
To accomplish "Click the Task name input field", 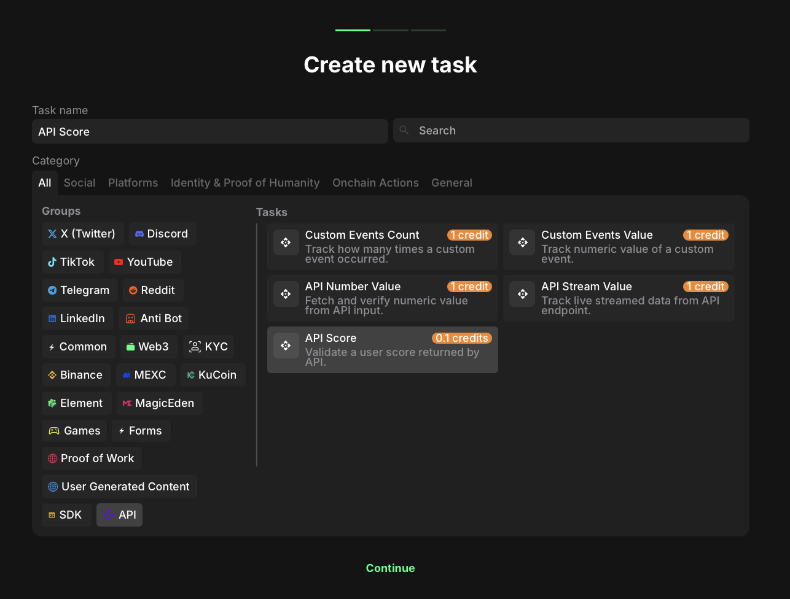I will pyautogui.click(x=210, y=131).
